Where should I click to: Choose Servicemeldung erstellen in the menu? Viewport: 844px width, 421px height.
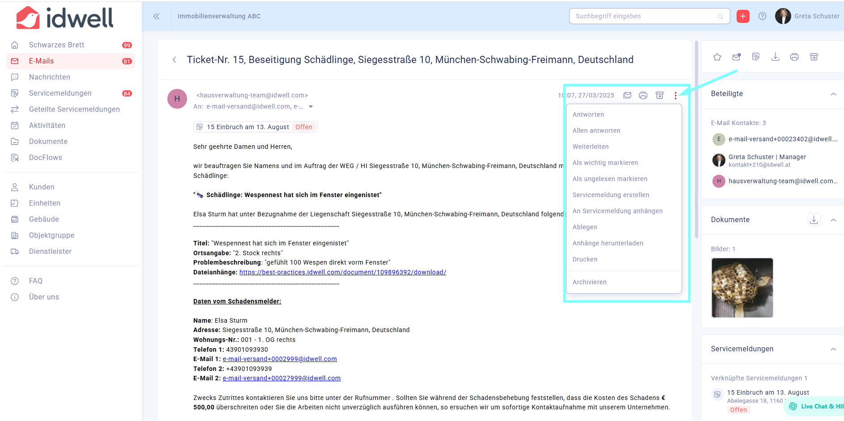click(610, 195)
